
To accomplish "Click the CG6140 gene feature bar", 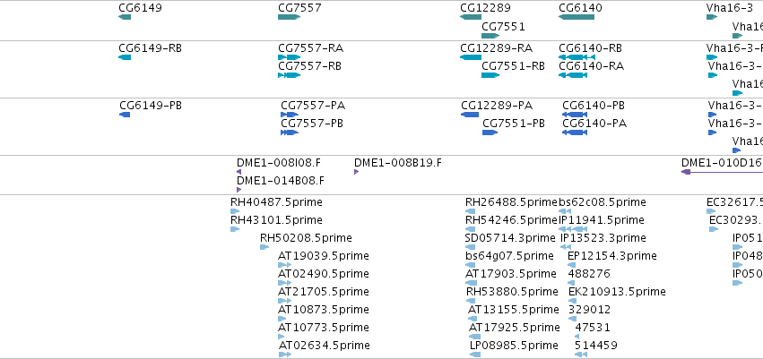I will [x=577, y=17].
